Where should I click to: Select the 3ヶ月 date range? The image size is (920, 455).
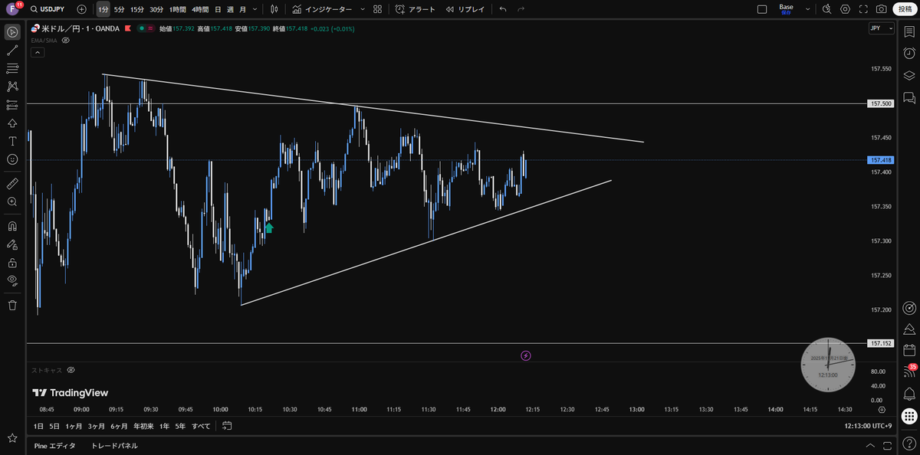point(96,426)
